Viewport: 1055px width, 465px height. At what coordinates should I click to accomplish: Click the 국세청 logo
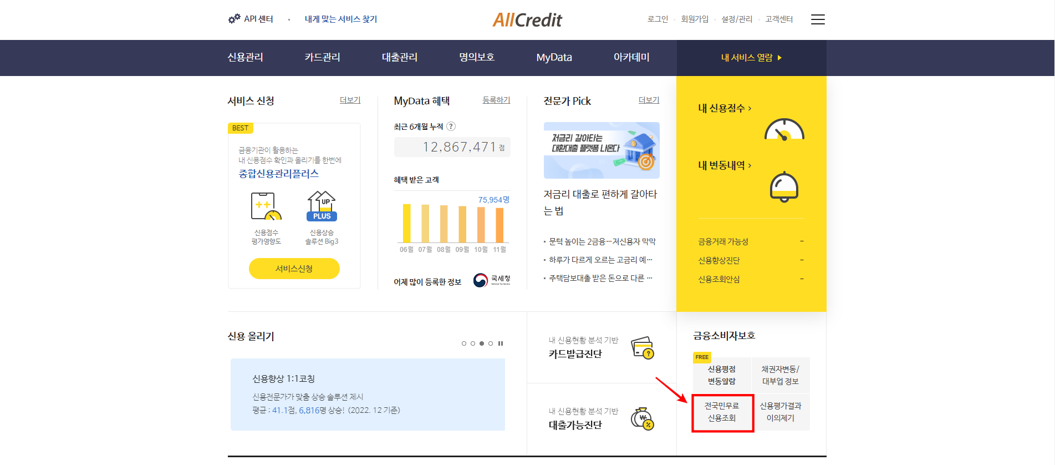point(492,280)
